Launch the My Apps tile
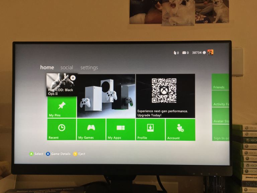Screen dimensions: 257x193 tap(120, 129)
